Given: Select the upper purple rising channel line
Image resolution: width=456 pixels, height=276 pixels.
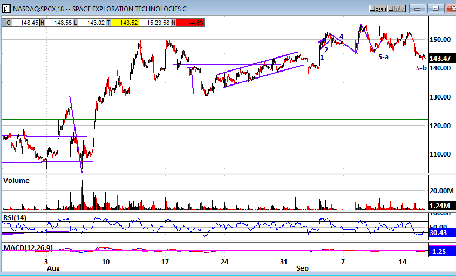Looking at the screenshot, I should 257,63.
